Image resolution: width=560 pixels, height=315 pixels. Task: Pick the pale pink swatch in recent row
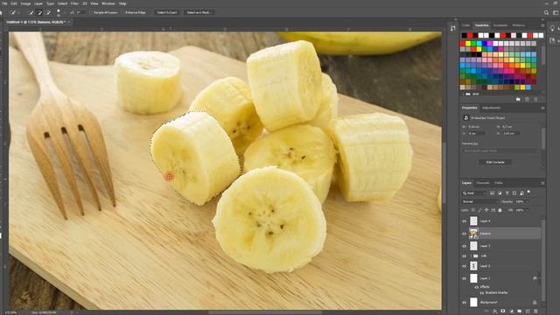tap(514, 35)
